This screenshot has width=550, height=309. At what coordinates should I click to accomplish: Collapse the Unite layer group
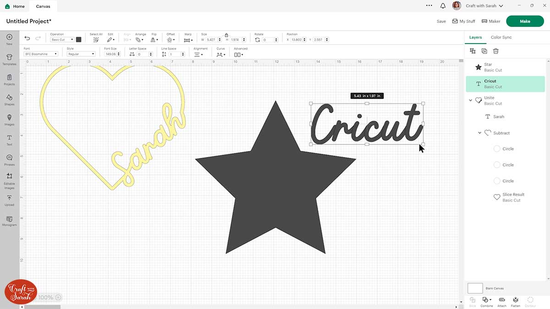click(471, 100)
